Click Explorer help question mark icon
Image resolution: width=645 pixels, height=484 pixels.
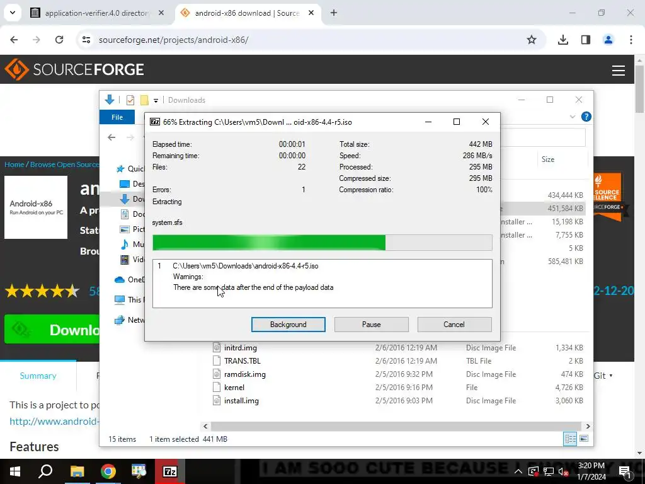586,117
